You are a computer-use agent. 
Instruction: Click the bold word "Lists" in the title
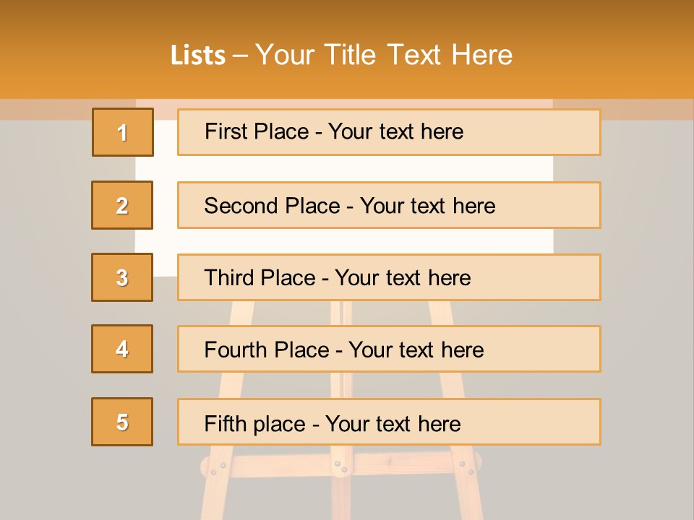[198, 56]
